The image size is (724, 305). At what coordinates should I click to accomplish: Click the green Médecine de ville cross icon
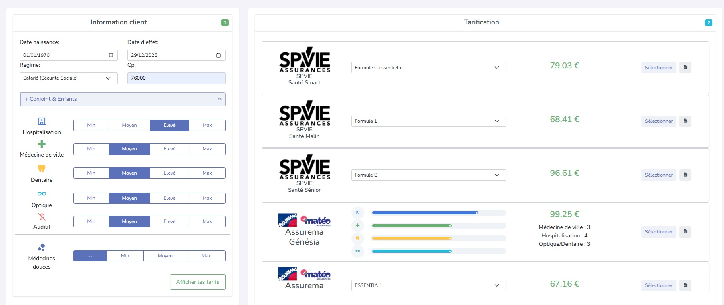coord(42,144)
